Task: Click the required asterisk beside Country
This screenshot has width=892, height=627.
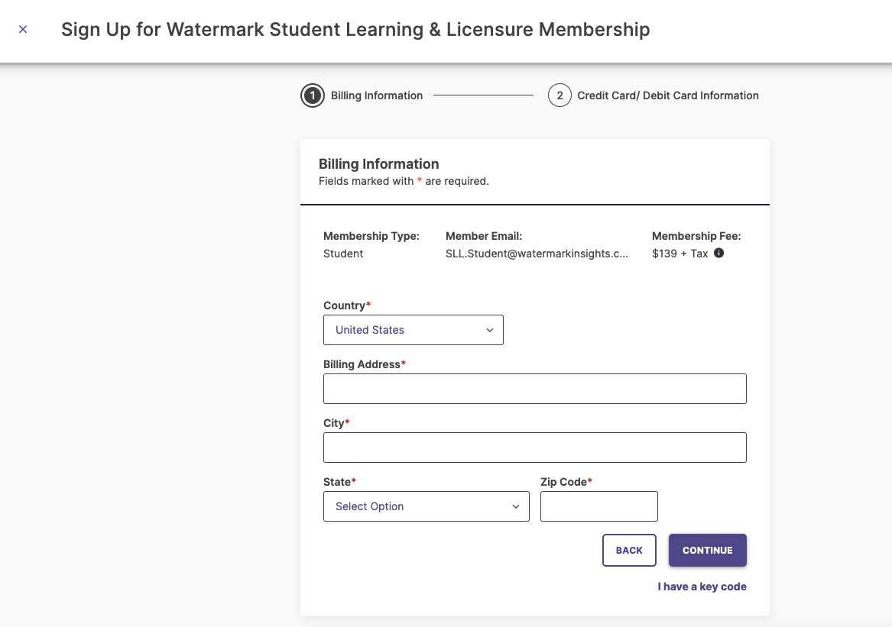Action: 368,305
